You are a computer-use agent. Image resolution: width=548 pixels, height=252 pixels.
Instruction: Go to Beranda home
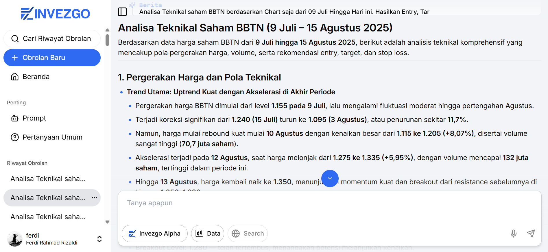[52, 77]
